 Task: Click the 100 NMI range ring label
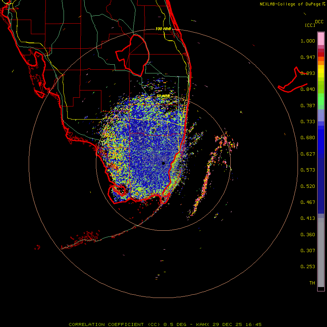tap(163, 29)
